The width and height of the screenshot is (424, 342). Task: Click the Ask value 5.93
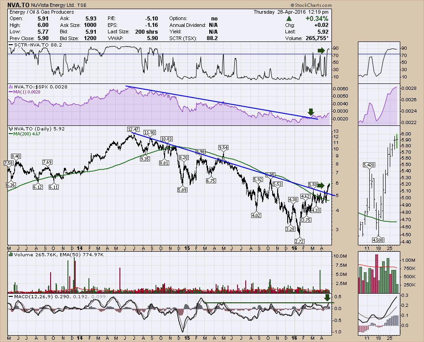point(91,19)
